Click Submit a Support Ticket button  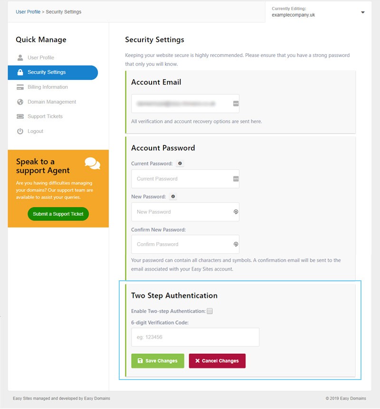click(58, 214)
